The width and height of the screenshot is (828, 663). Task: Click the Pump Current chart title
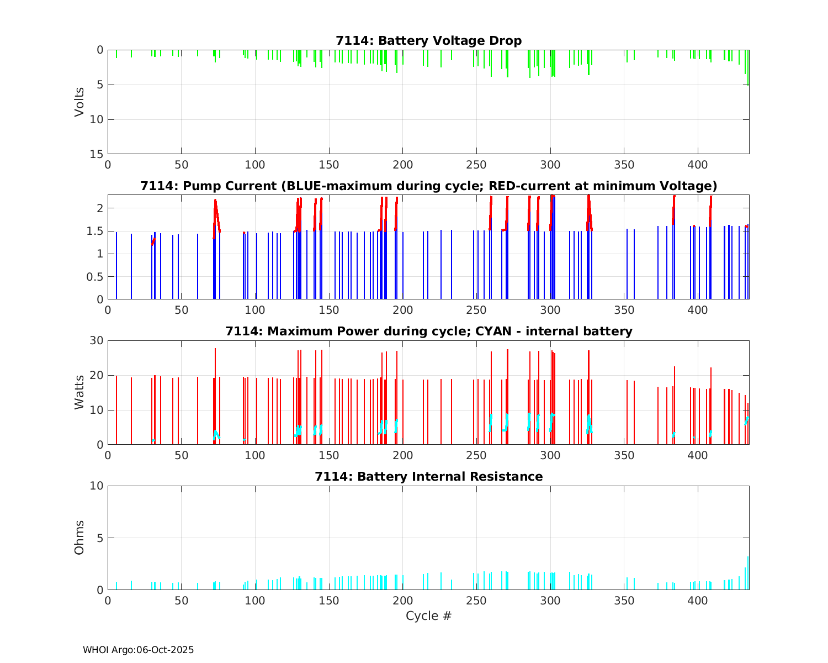pyautogui.click(x=428, y=186)
